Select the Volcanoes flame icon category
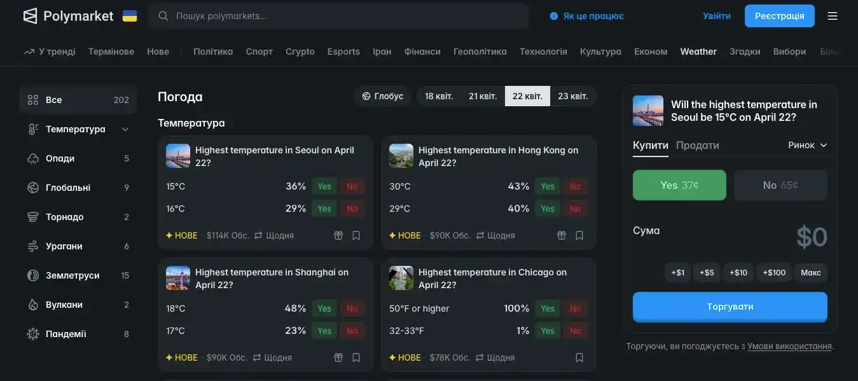858x381 pixels. (x=33, y=305)
